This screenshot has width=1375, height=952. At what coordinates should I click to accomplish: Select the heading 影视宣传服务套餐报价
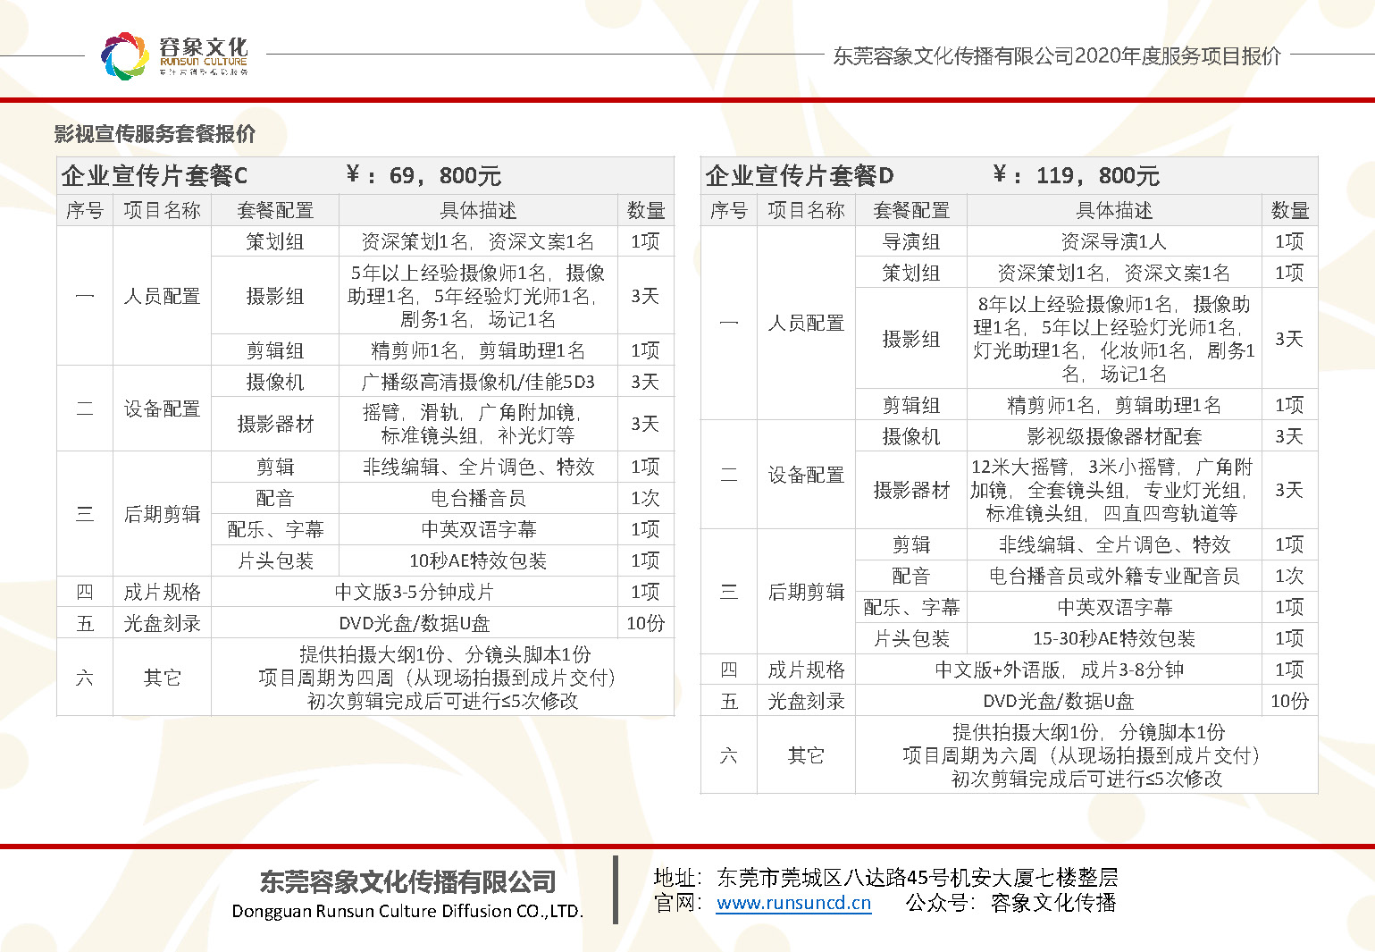(155, 134)
